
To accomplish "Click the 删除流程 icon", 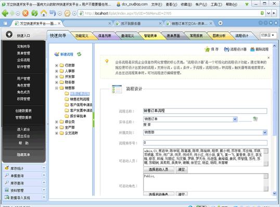I will [x=252, y=49].
